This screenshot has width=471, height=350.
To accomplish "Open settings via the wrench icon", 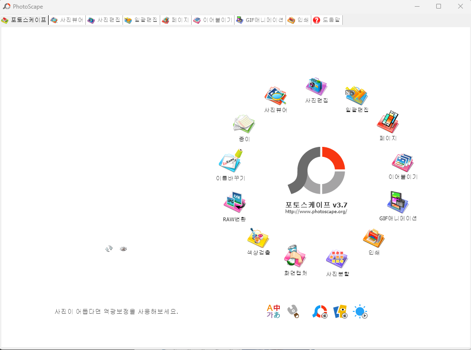I will (294, 311).
